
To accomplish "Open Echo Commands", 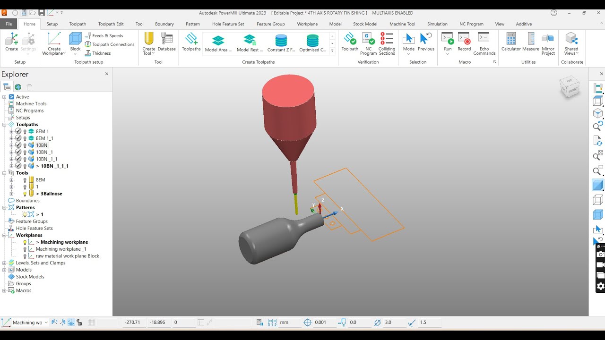I will pos(484,44).
